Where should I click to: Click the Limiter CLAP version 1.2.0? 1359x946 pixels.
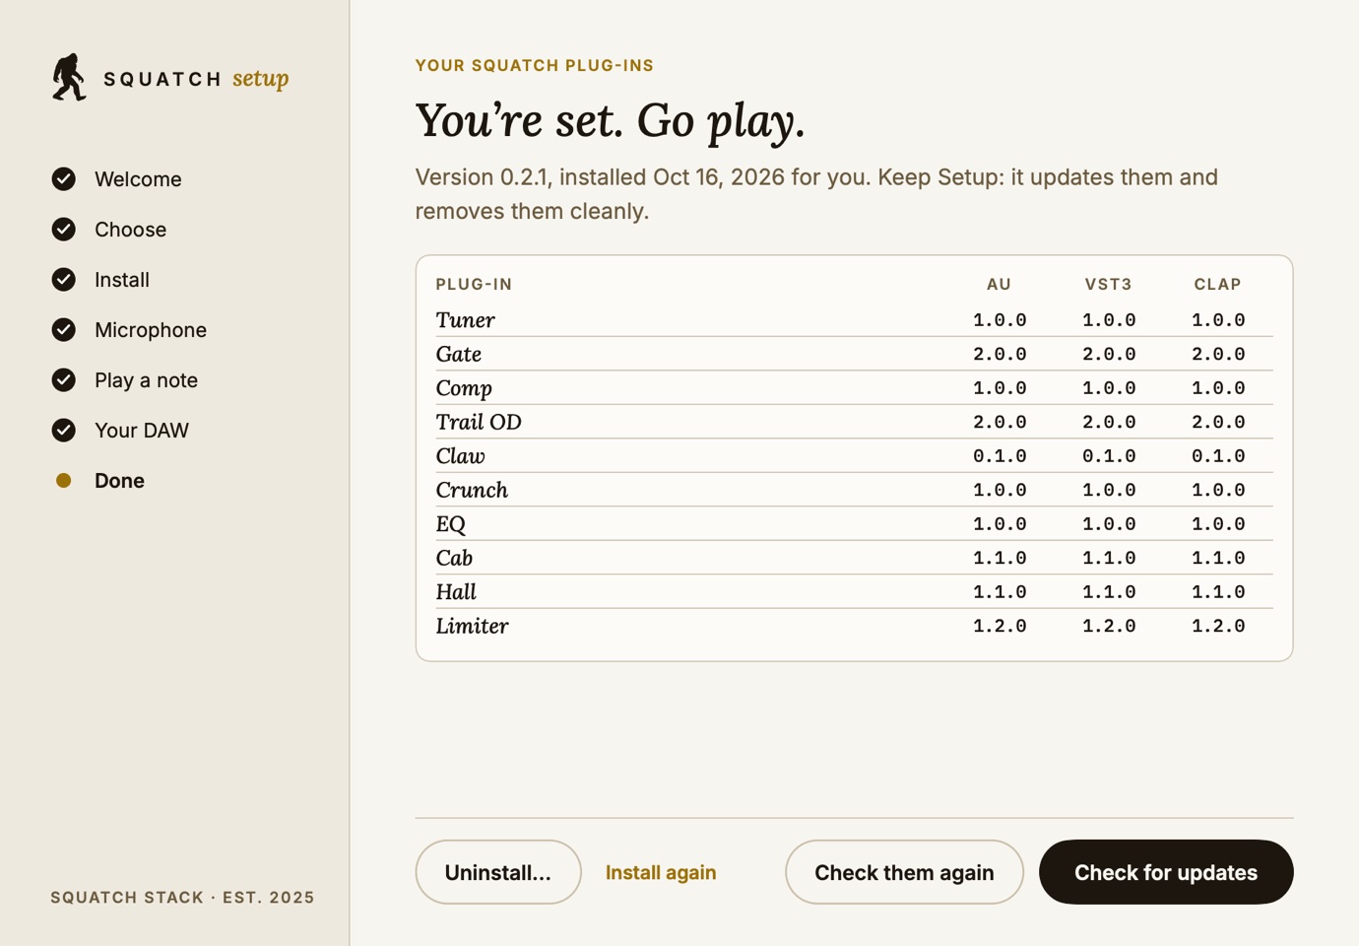pos(1218,626)
